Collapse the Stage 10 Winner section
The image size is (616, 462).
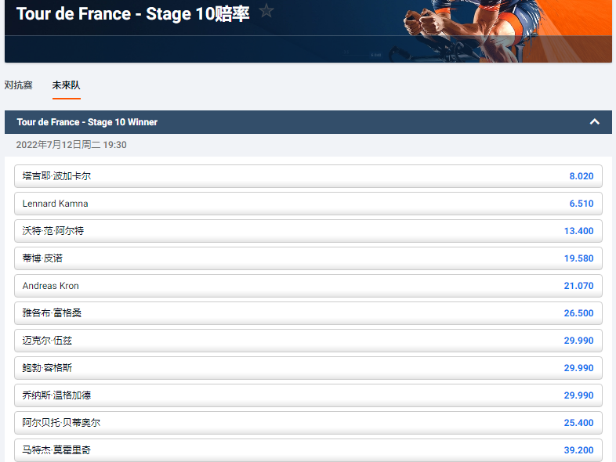[x=595, y=122]
